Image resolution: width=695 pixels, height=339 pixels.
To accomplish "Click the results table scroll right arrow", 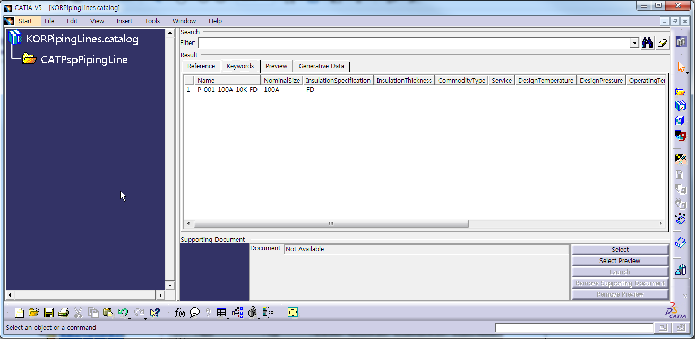I will [661, 224].
